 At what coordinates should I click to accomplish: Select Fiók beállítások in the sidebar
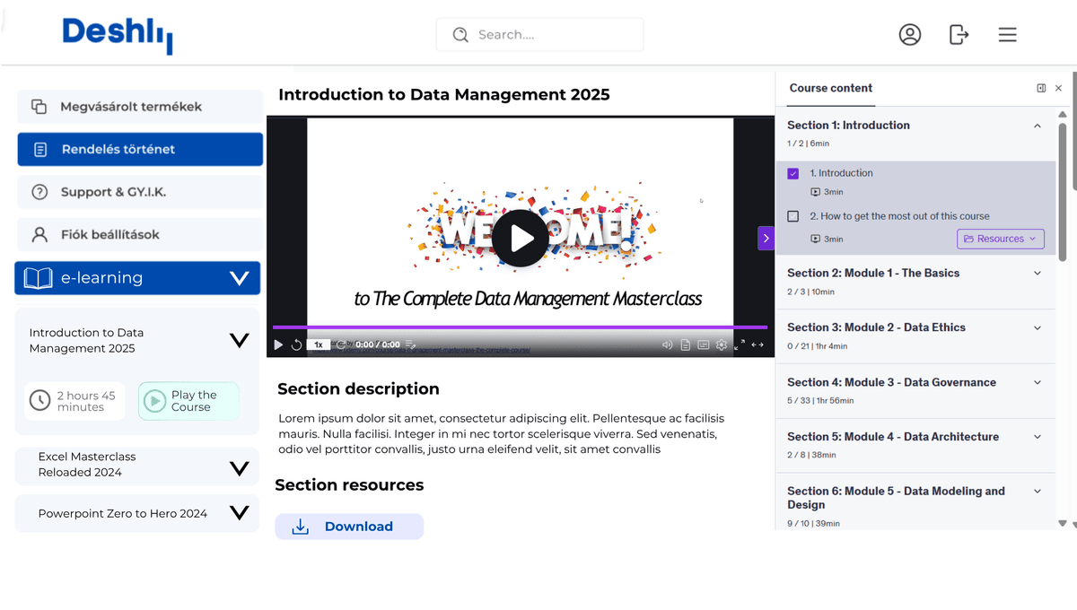click(x=140, y=235)
